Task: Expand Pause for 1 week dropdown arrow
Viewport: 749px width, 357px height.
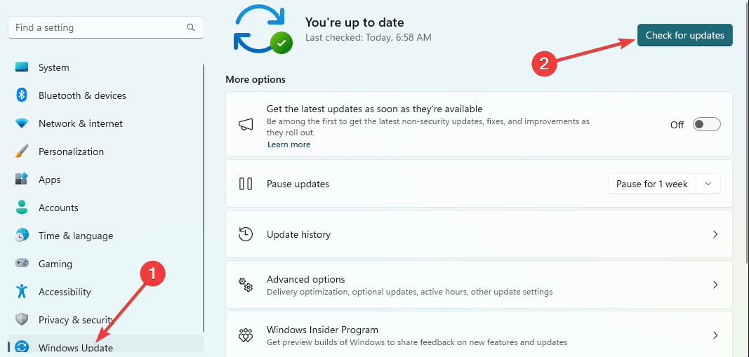Action: 709,184
